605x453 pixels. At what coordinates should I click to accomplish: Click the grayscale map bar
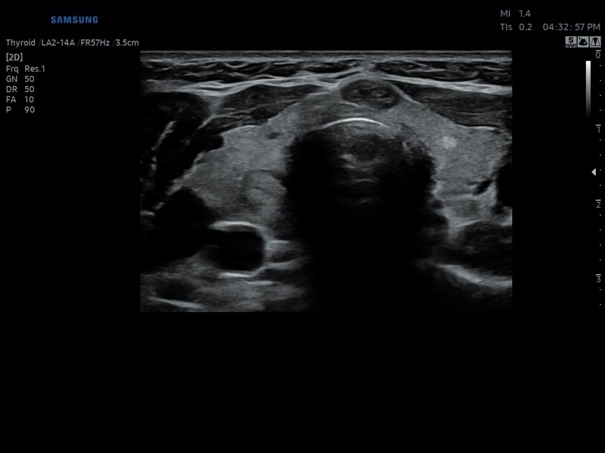(x=588, y=88)
